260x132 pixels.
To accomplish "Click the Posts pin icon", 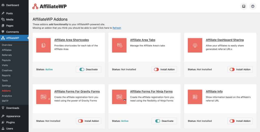I will (3, 13).
